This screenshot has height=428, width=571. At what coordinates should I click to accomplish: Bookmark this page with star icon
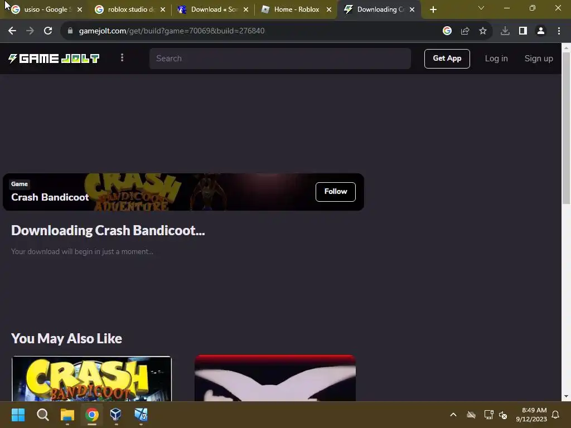pyautogui.click(x=483, y=31)
